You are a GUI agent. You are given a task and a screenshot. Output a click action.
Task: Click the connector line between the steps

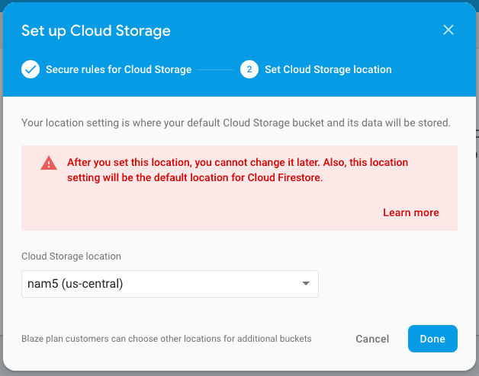tap(216, 69)
